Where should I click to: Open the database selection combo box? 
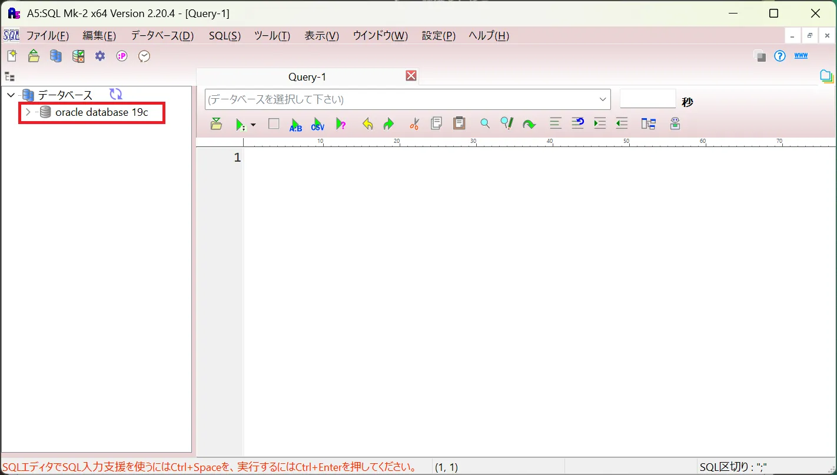tap(408, 99)
